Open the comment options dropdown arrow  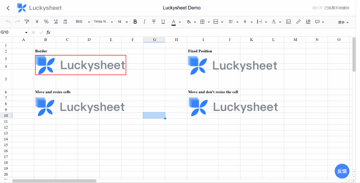(323, 22)
